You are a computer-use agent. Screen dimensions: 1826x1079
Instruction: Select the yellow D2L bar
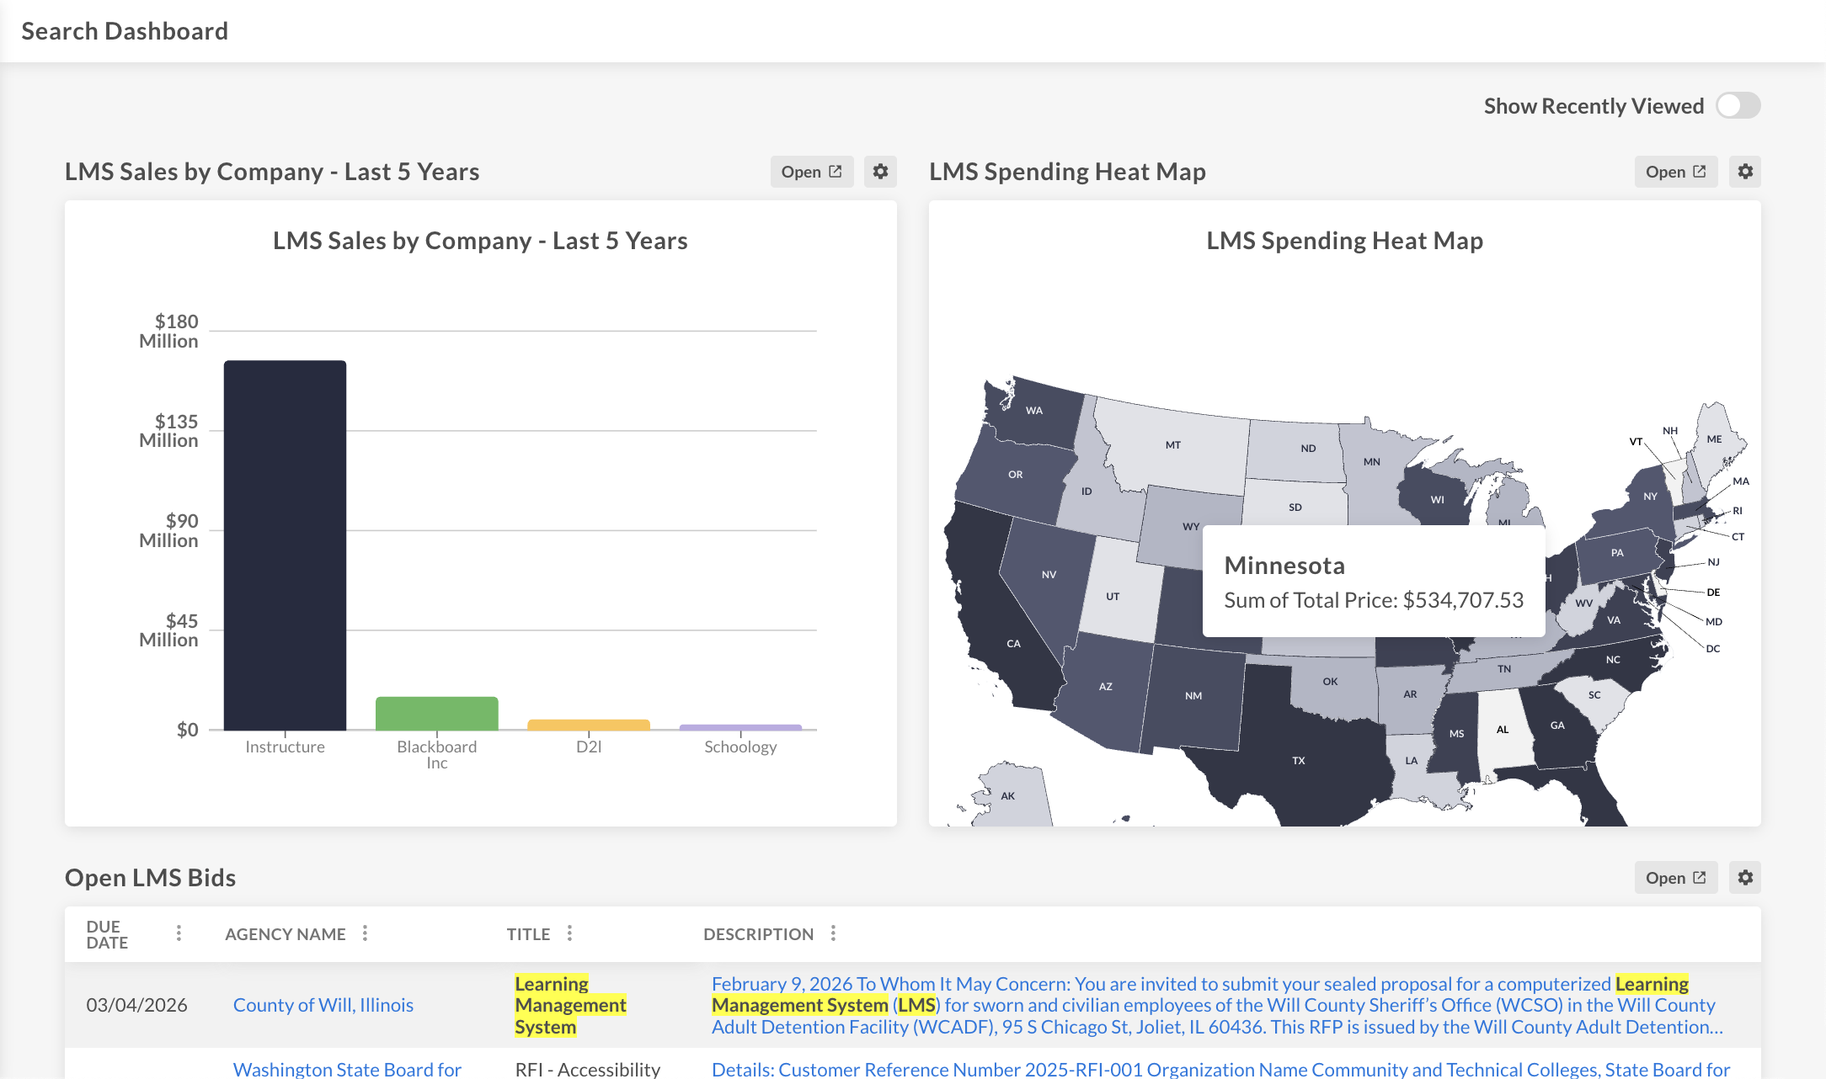588,725
